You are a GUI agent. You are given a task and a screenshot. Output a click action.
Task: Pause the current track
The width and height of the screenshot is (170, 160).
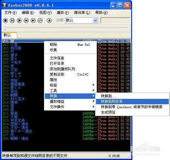click(x=12, y=20)
